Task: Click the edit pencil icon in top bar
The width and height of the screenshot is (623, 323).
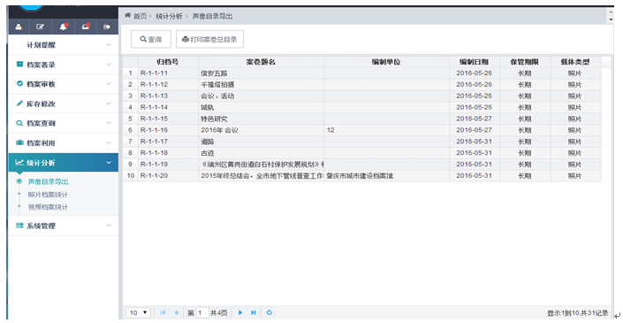Action: click(x=40, y=27)
